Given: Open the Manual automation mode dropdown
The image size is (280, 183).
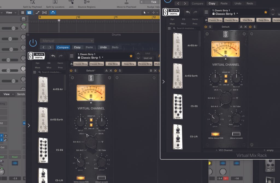Looking at the screenshot, I should 67,40.
